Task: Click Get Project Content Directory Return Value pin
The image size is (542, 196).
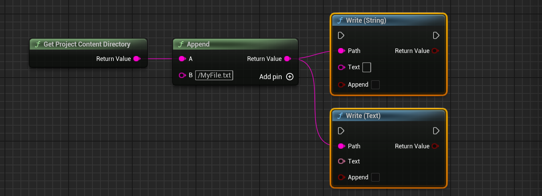Action: pyautogui.click(x=137, y=59)
